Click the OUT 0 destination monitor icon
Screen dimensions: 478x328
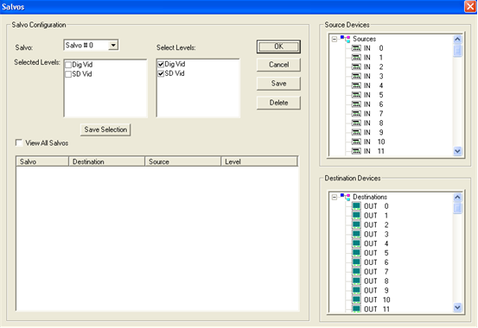point(356,206)
